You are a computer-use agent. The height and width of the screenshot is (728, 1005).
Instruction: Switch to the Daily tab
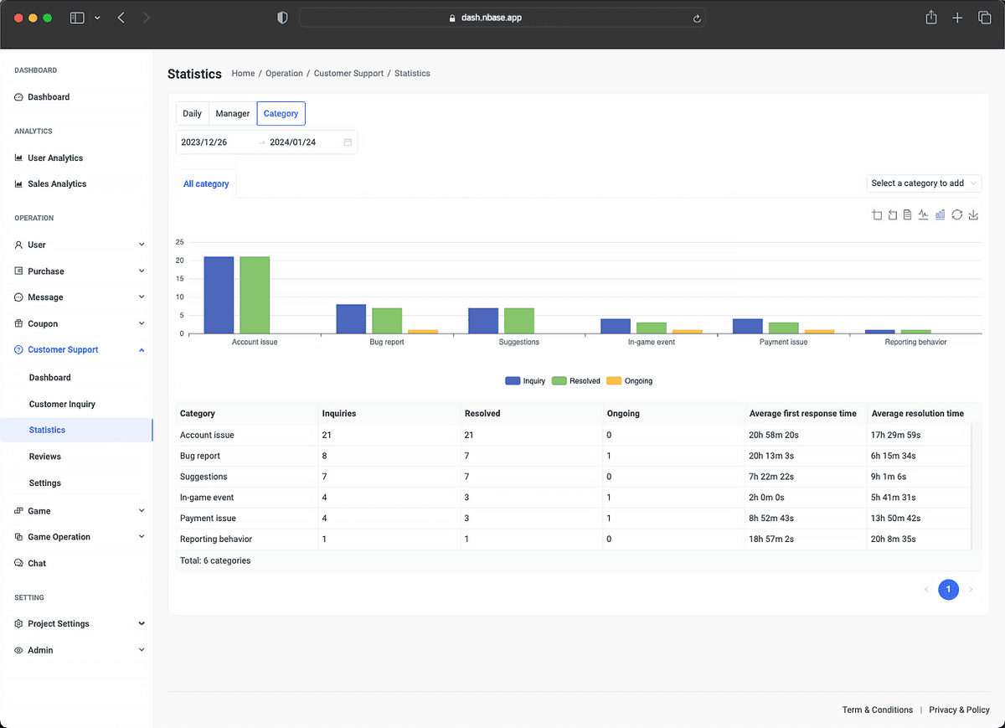192,114
